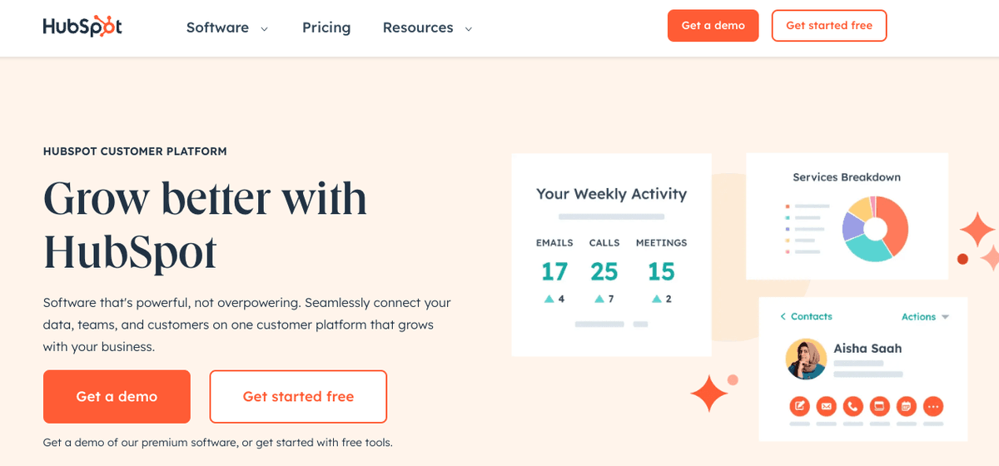Click the phone call icon on the contact card
The width and height of the screenshot is (999, 466).
pos(852,406)
